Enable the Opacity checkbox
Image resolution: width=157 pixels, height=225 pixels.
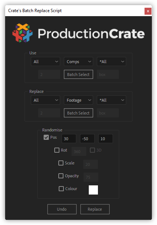(61, 176)
